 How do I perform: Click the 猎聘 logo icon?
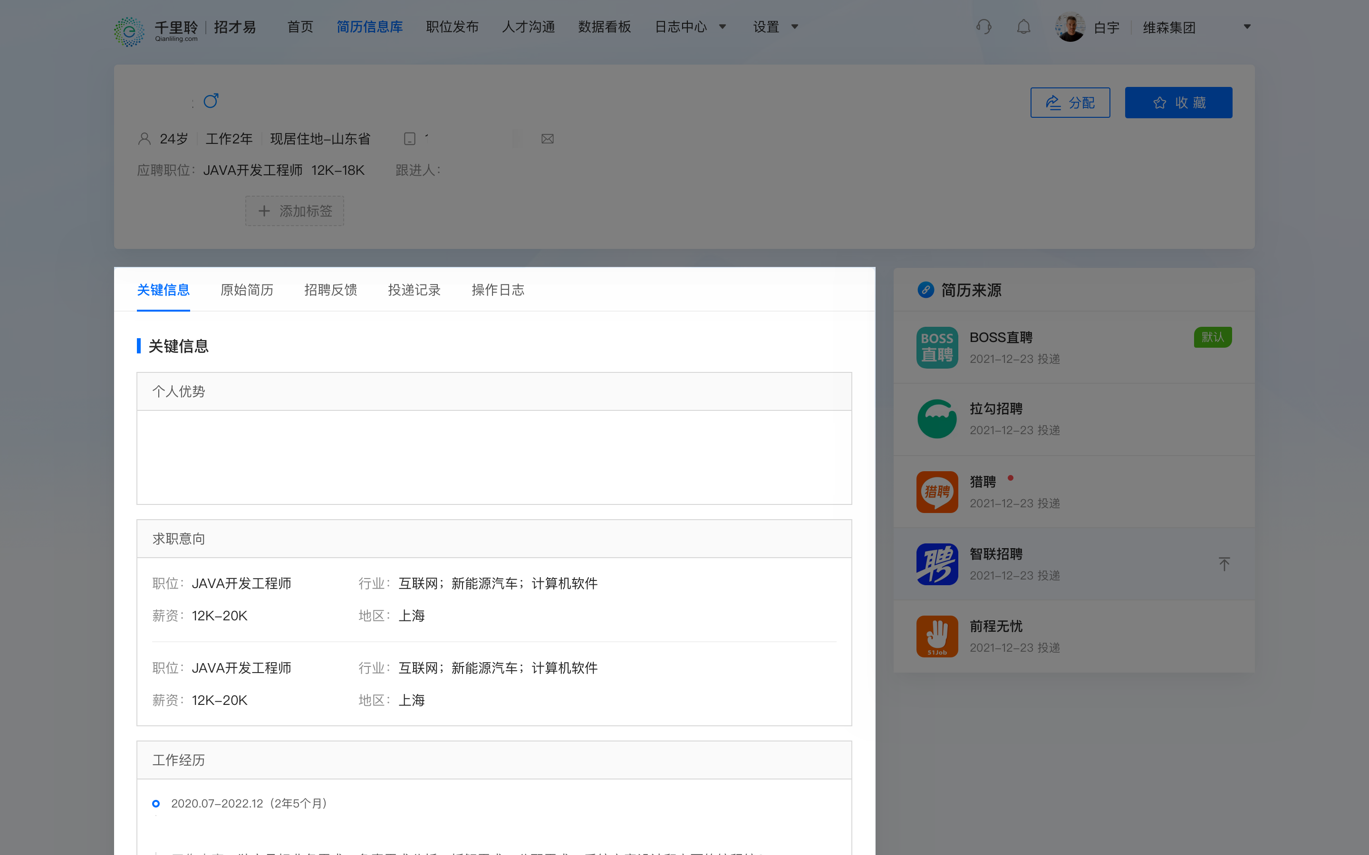click(x=937, y=492)
